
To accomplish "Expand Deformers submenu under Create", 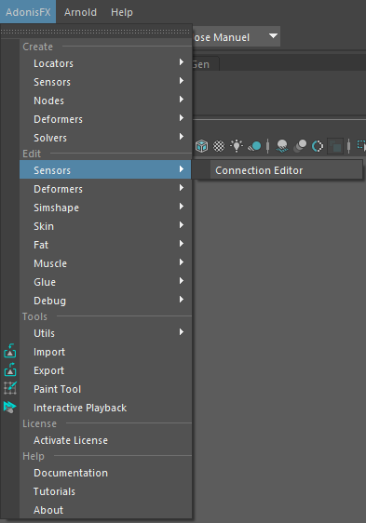I will (105, 119).
